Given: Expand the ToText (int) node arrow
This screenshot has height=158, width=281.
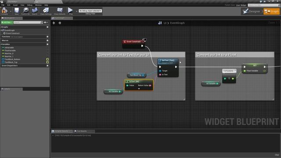Looking at the screenshot, I should 139,89.
